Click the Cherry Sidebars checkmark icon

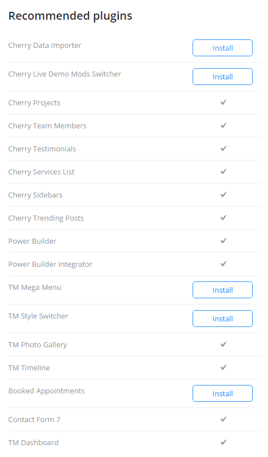click(224, 194)
